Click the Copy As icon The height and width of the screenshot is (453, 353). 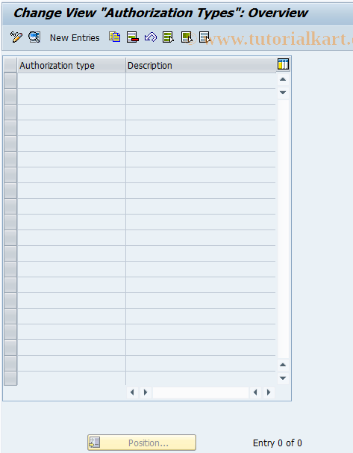[x=114, y=37]
